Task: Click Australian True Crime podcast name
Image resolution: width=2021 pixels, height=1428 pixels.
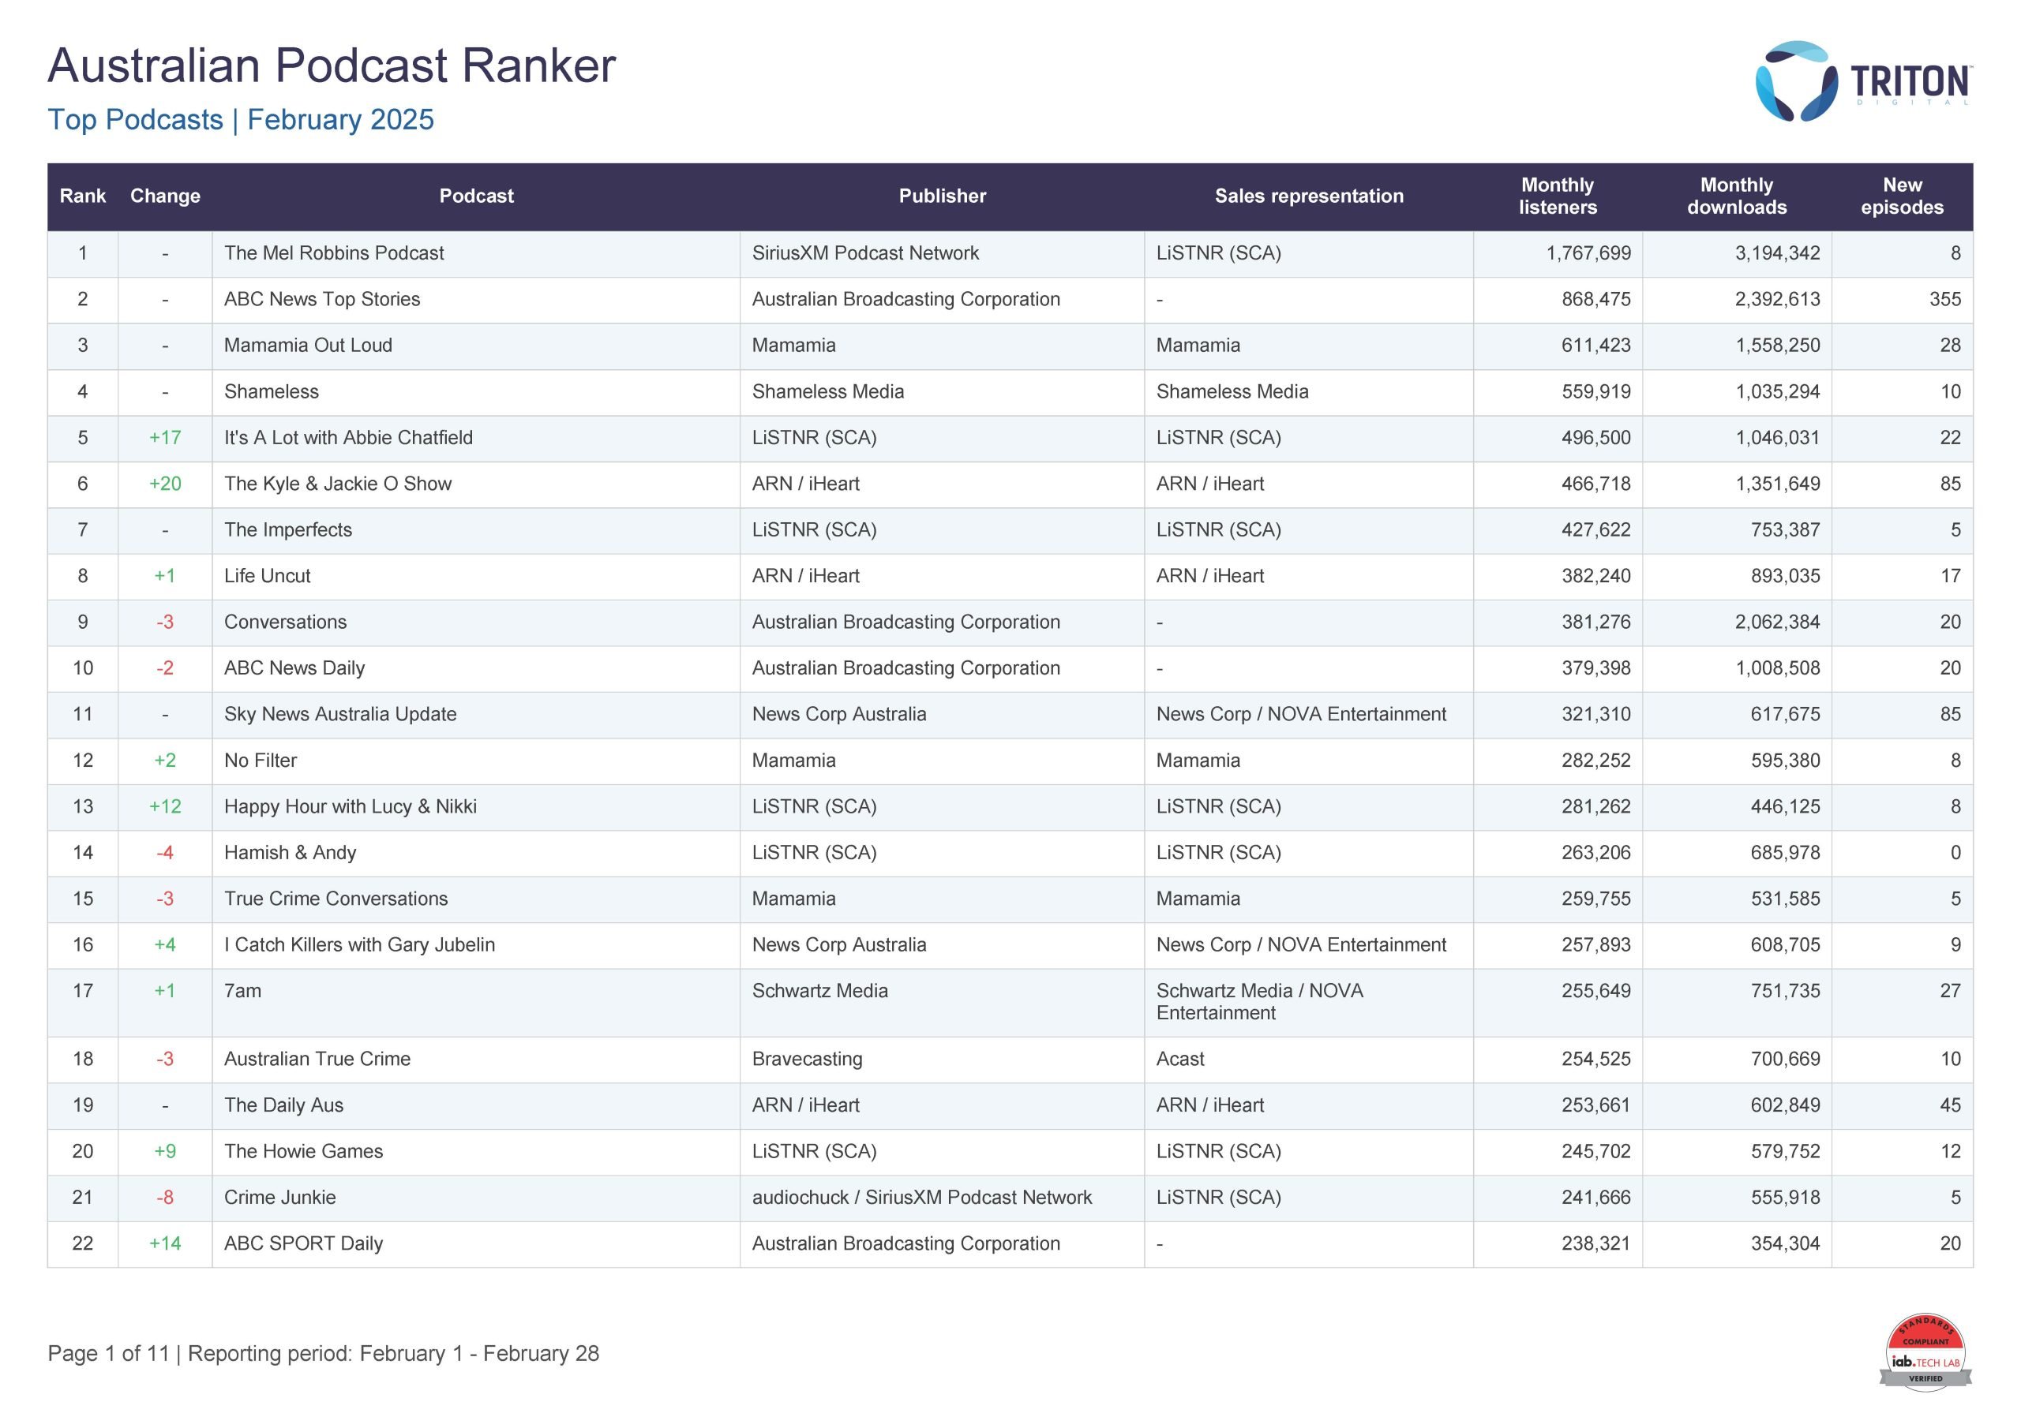Action: [318, 1060]
